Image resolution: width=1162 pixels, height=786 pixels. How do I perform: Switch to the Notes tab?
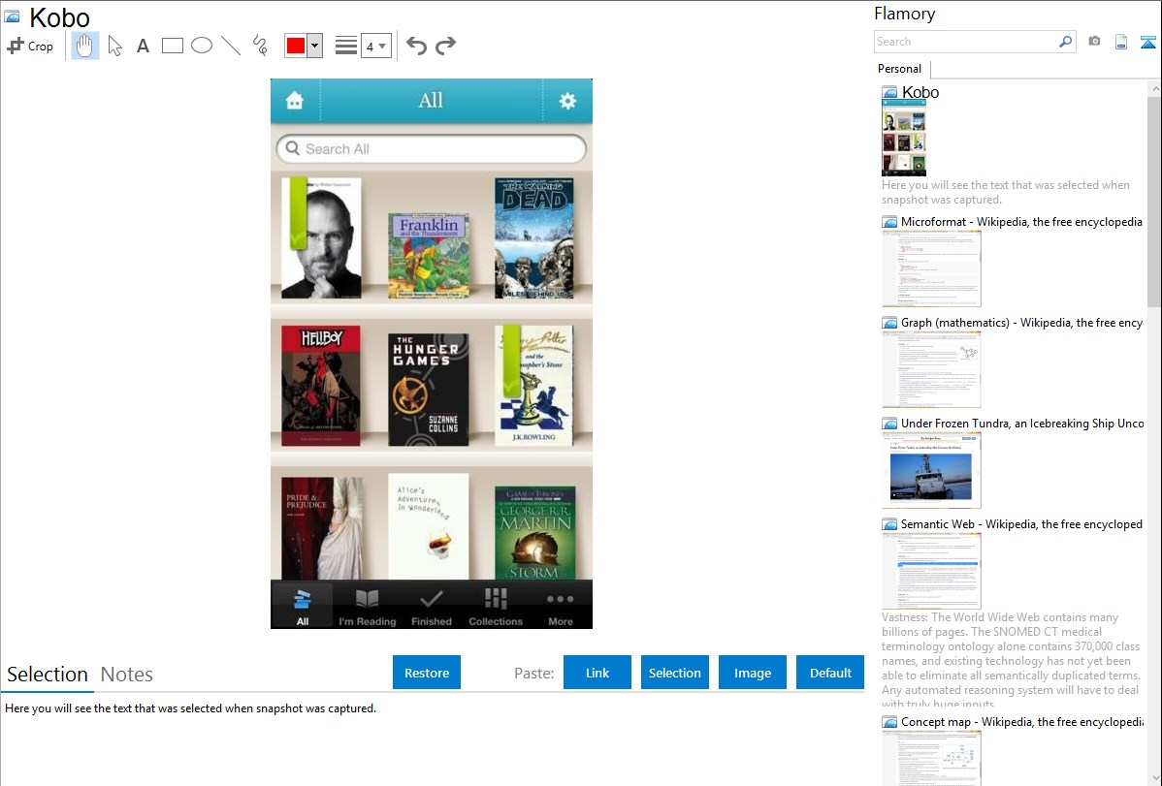127,675
